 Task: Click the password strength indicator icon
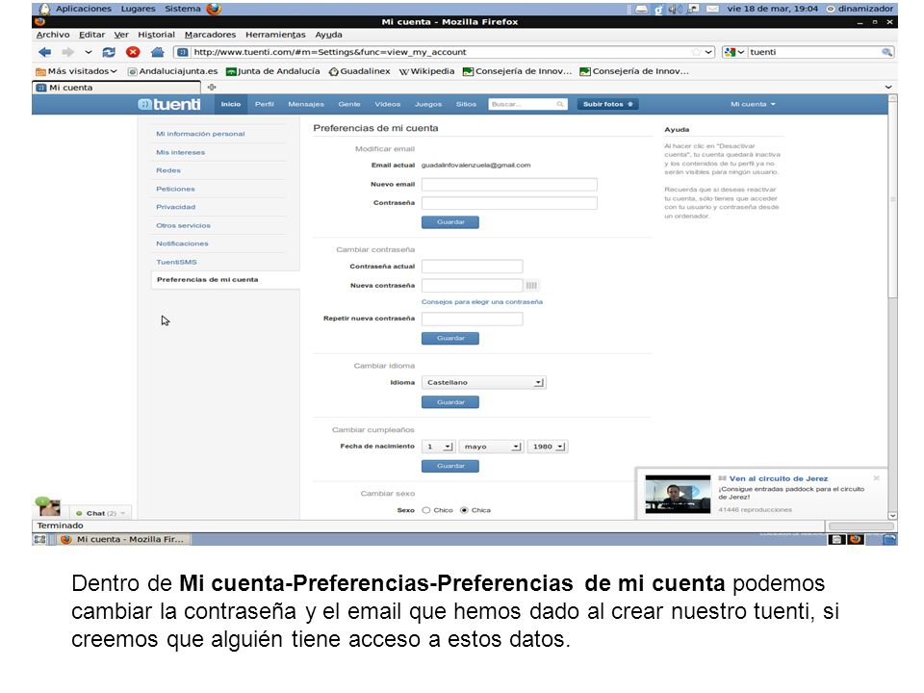coord(531,285)
